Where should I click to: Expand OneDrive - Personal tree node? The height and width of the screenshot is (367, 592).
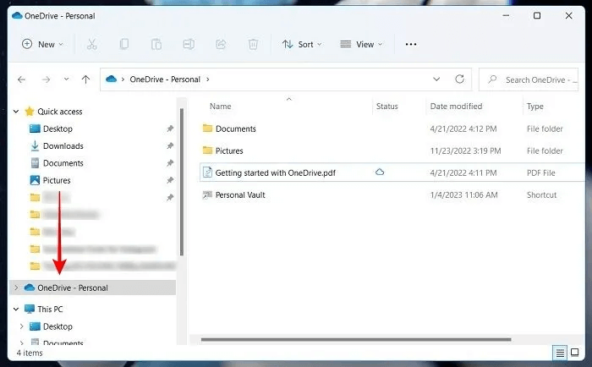tap(16, 288)
